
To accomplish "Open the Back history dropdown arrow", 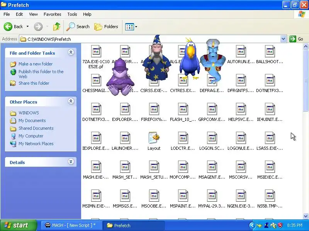I will pos(27,27).
